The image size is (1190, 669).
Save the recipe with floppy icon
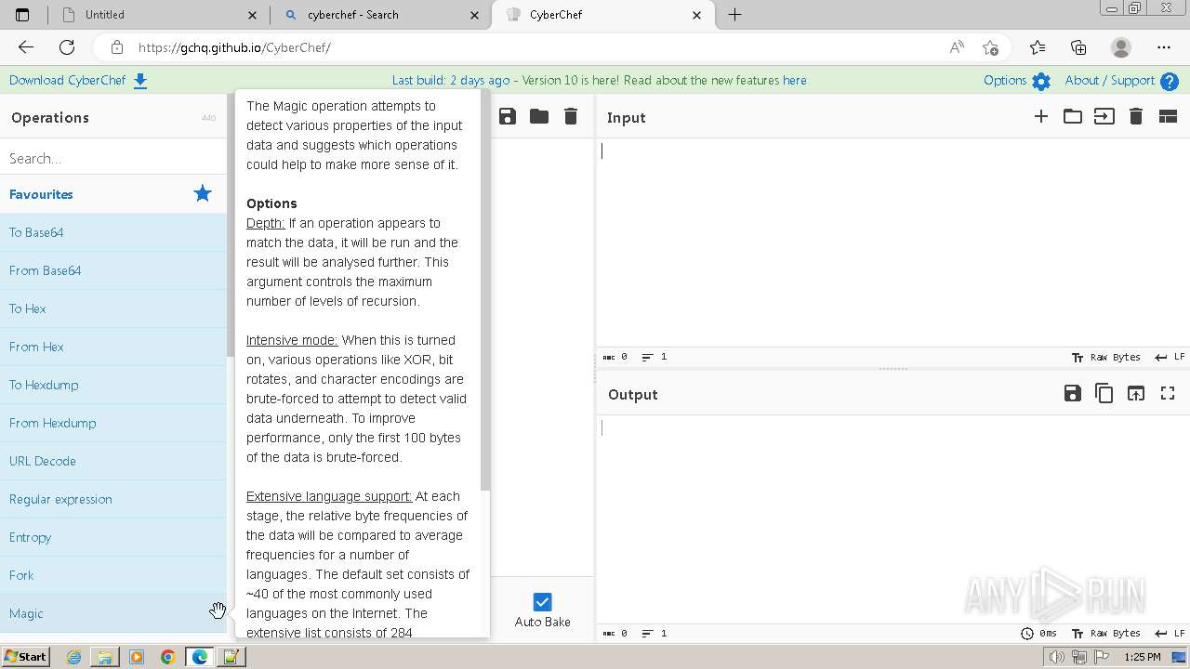[508, 116]
